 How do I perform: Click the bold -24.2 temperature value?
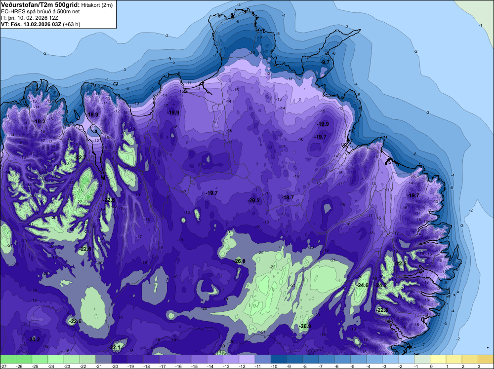(x=380, y=285)
